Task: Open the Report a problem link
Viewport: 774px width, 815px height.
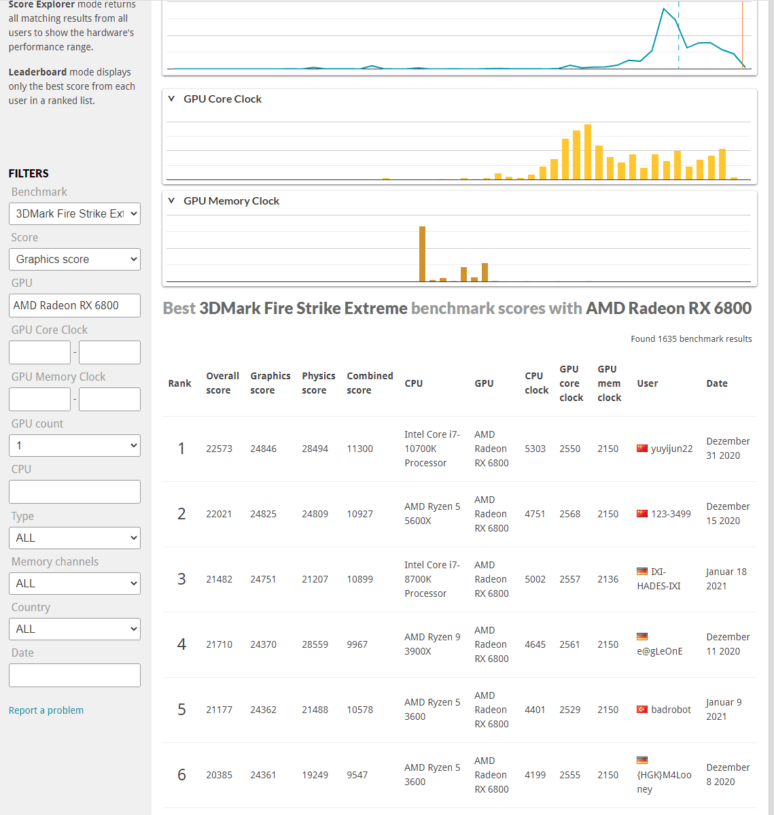Action: pos(46,710)
